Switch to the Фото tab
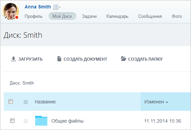 [177, 16]
